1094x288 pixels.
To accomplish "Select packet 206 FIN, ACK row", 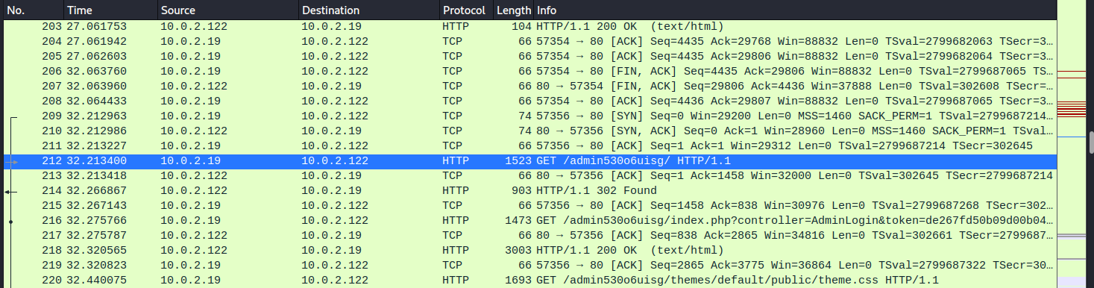I will 529,71.
